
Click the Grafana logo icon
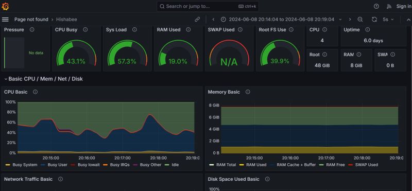click(5, 7)
